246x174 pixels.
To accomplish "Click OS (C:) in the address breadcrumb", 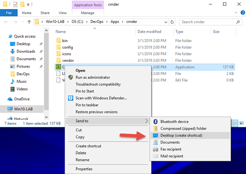I will click(x=77, y=22).
